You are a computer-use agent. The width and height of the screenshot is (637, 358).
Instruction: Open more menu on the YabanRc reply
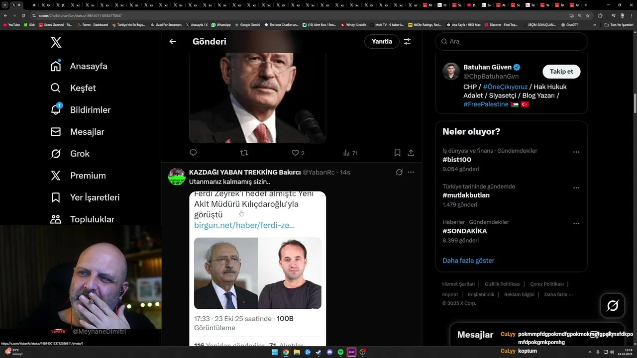(x=411, y=173)
